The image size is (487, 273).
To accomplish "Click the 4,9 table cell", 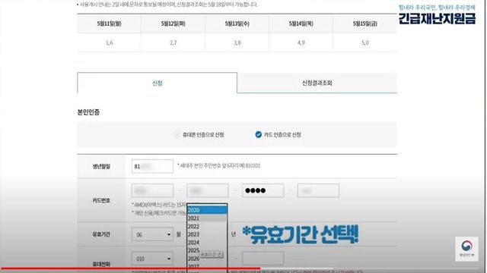I will pos(301,42).
